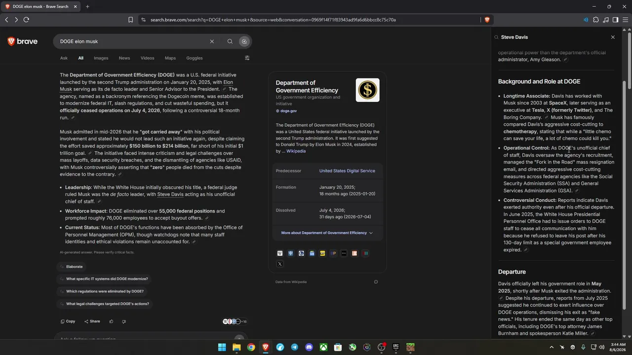Open the News tab
Image resolution: width=632 pixels, height=355 pixels.
point(124,58)
